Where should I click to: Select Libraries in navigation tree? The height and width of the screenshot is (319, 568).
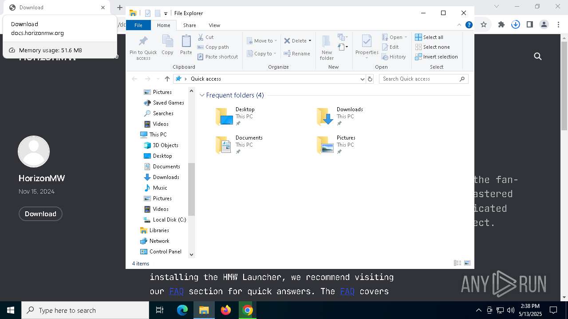(x=154, y=230)
